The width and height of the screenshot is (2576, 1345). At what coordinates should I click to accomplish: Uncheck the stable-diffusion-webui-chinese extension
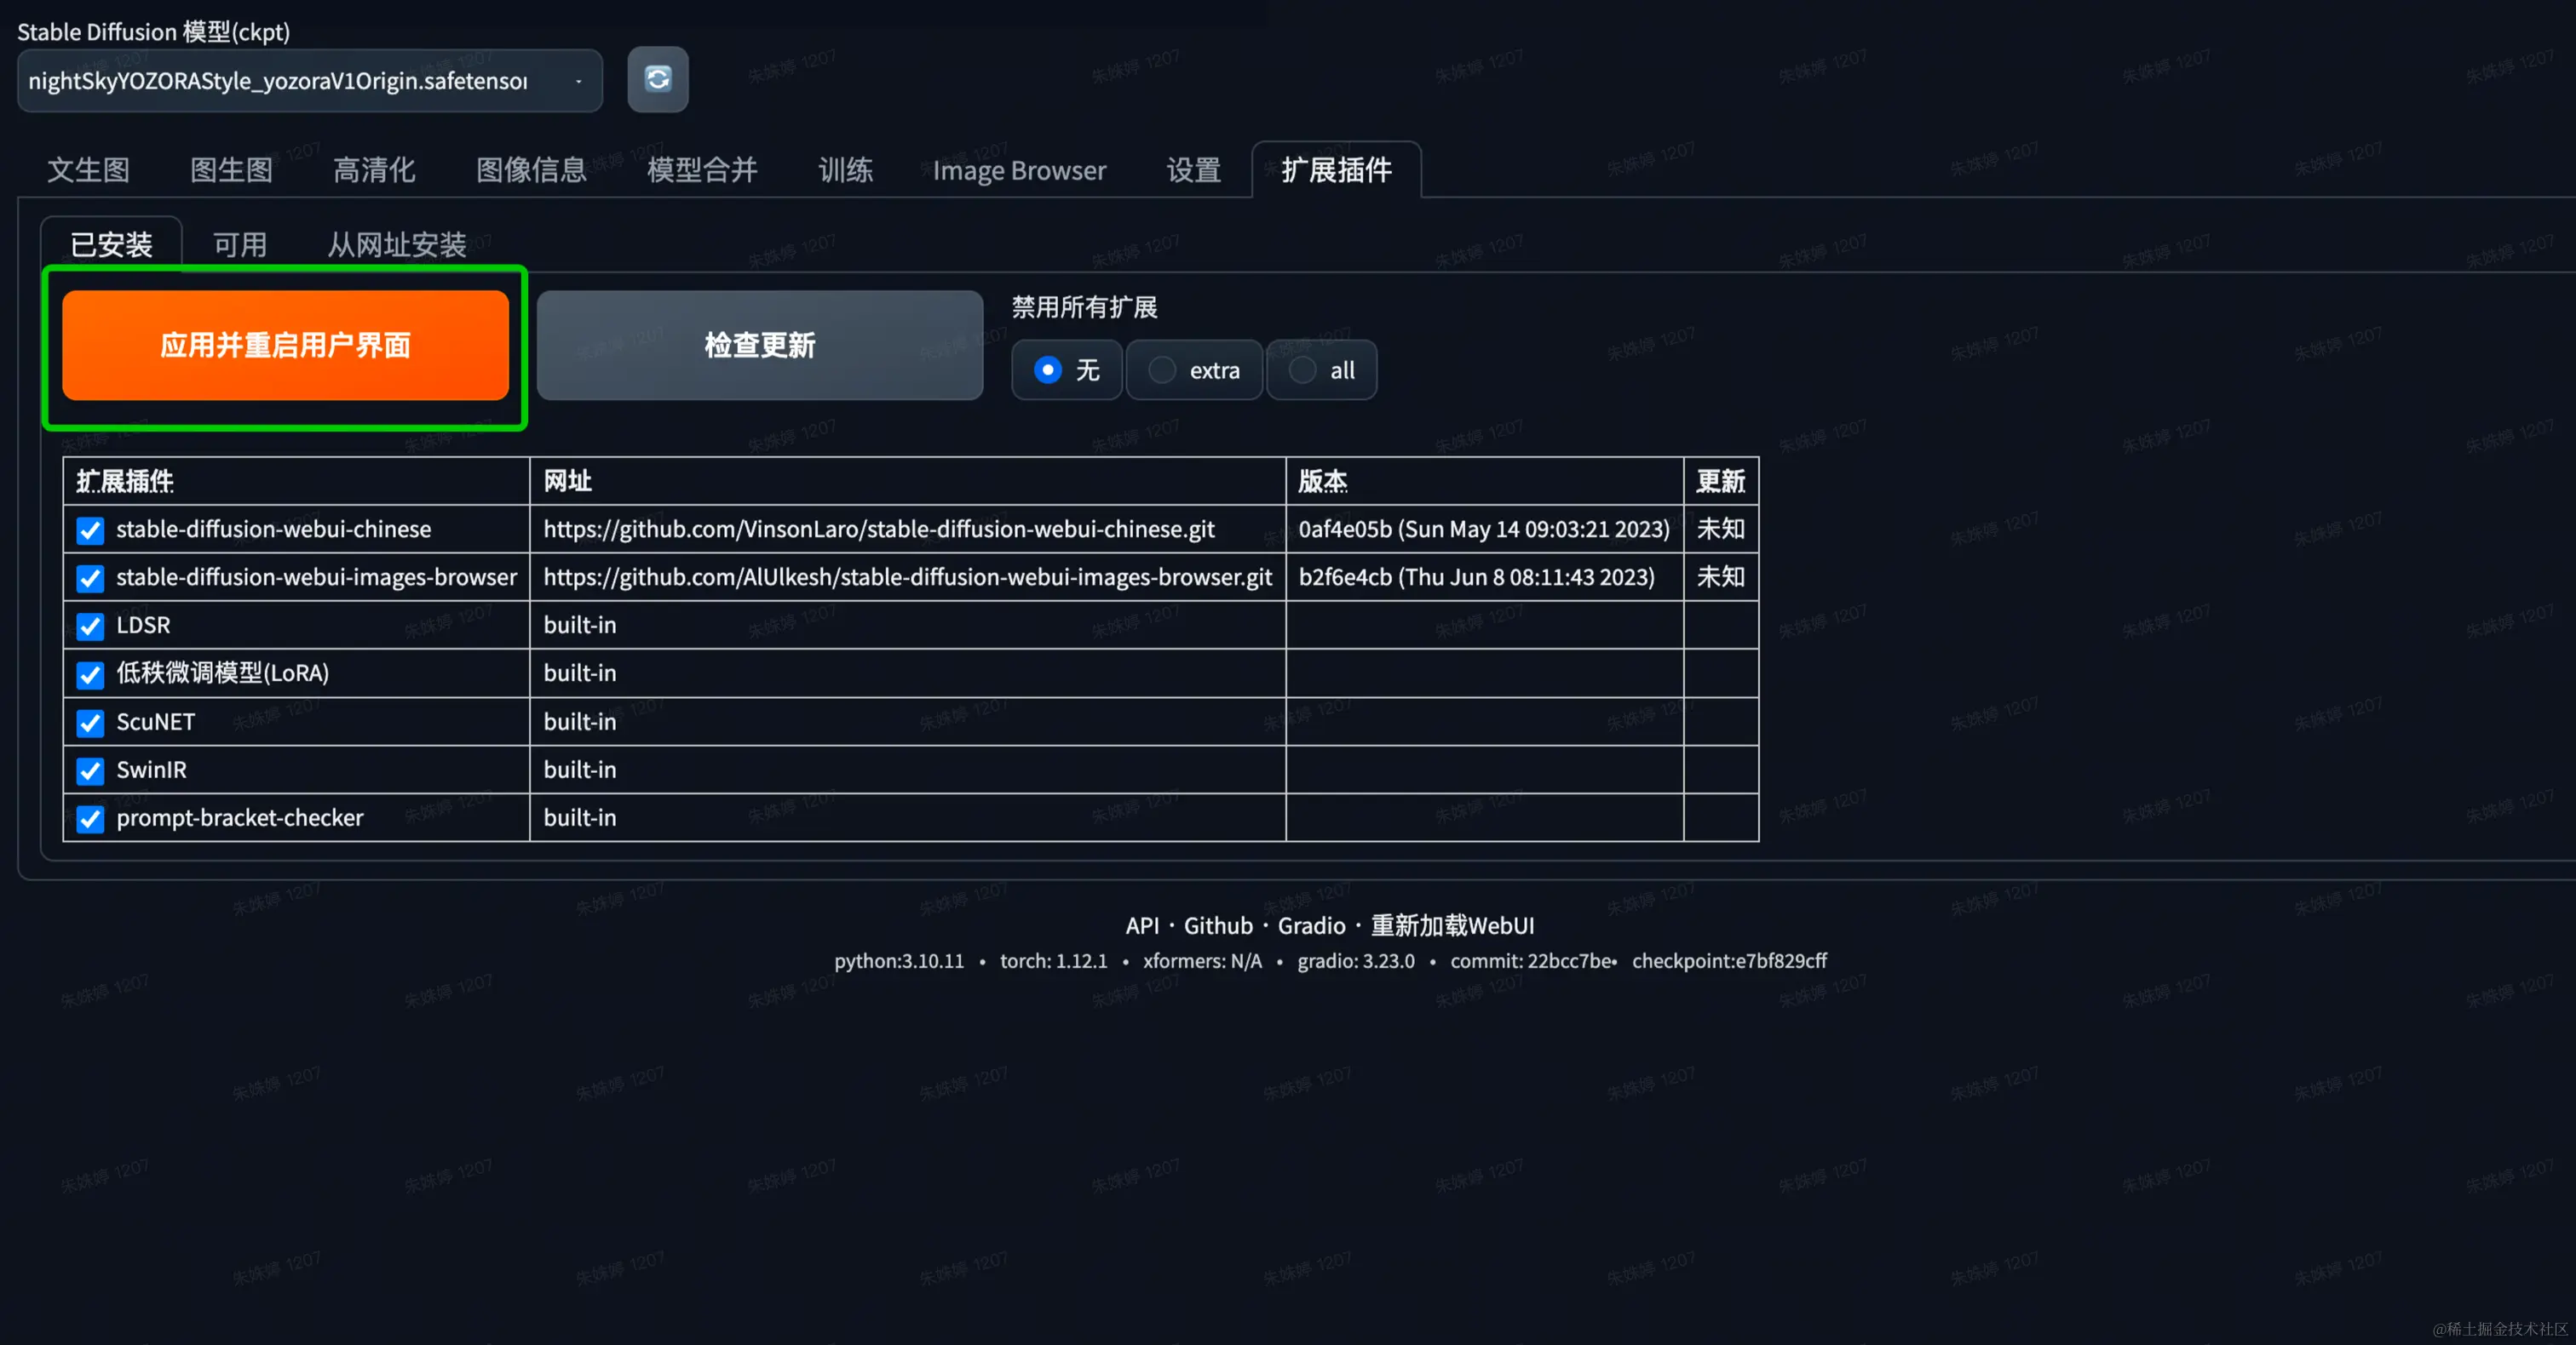pyautogui.click(x=90, y=529)
